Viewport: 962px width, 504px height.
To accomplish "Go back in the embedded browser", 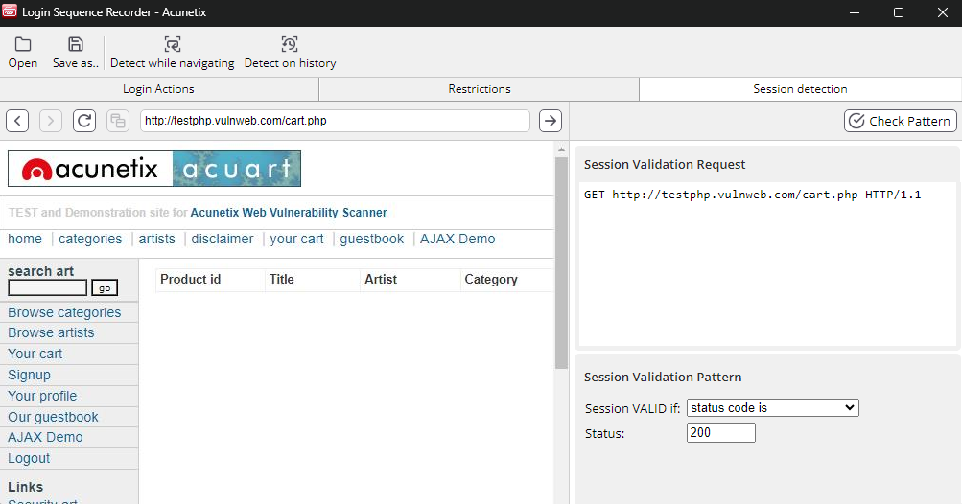I will point(18,121).
